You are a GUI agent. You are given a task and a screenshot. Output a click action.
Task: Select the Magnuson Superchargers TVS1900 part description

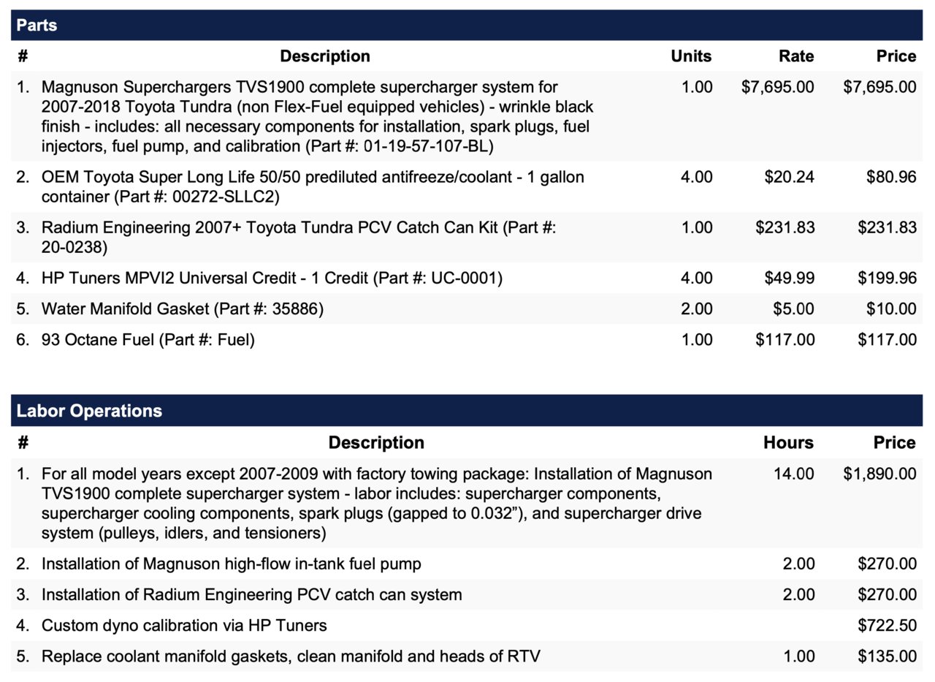pyautogui.click(x=317, y=116)
